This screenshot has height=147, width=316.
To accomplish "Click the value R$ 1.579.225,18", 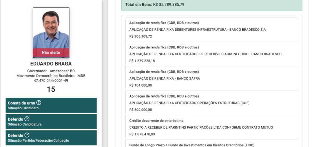I will [142, 61].
